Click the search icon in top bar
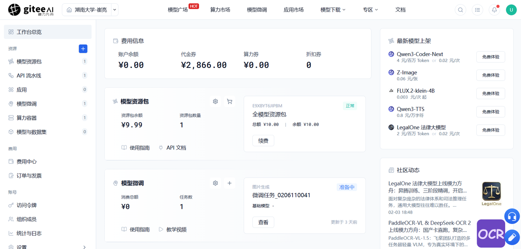Image resolution: width=521 pixels, height=249 pixels. (x=460, y=10)
